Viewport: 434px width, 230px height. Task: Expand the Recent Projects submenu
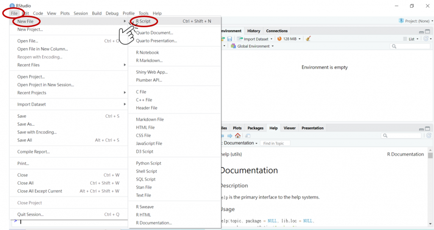pos(125,93)
